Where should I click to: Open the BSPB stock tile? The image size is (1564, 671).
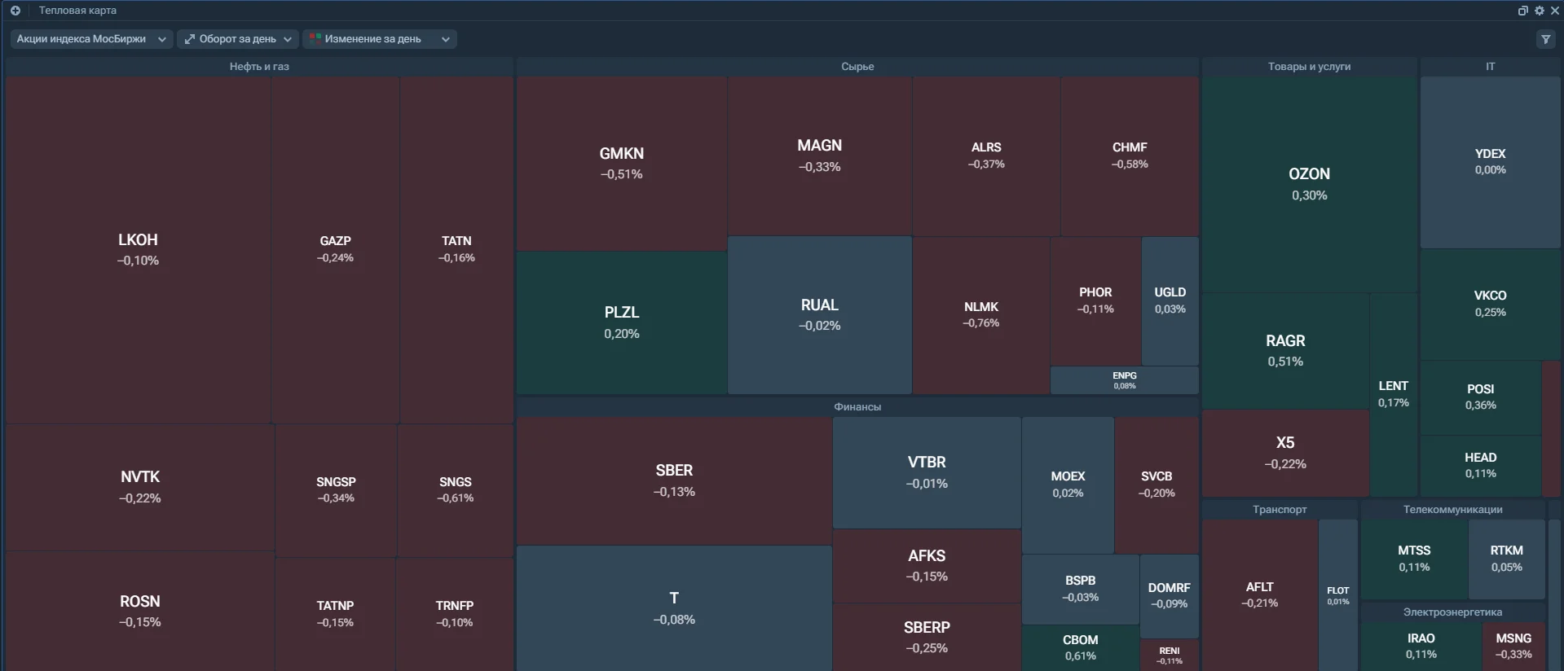click(1081, 589)
